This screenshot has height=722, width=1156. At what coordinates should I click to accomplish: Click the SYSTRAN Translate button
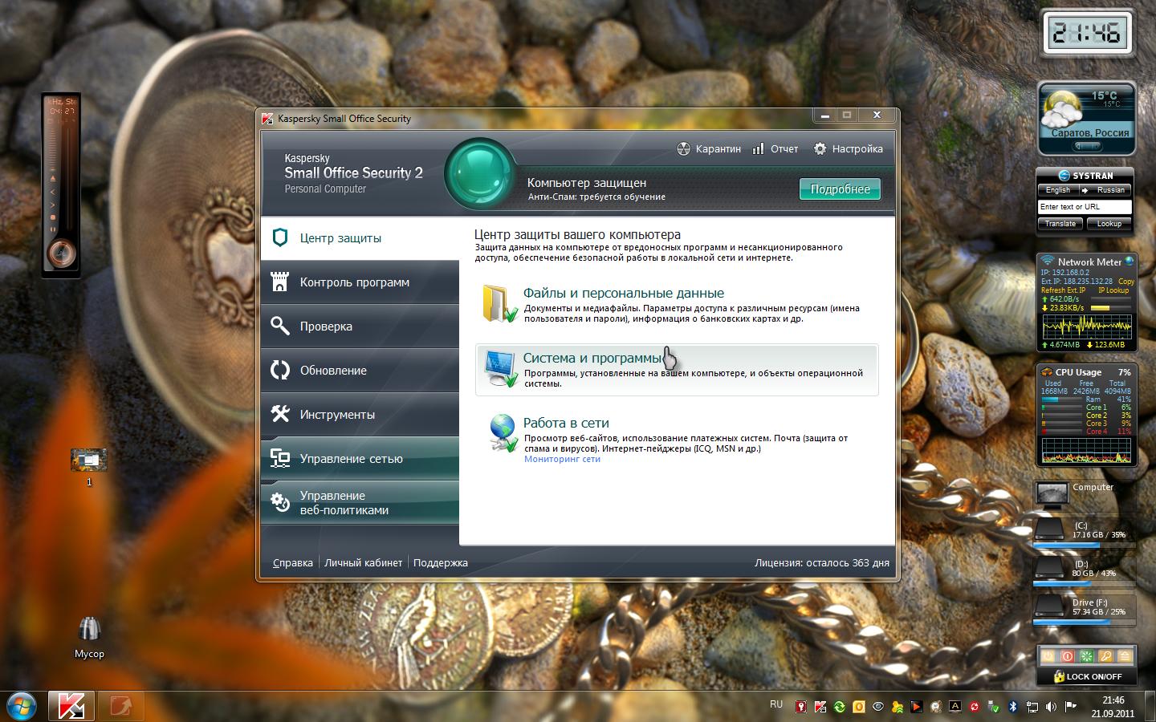tap(1060, 224)
